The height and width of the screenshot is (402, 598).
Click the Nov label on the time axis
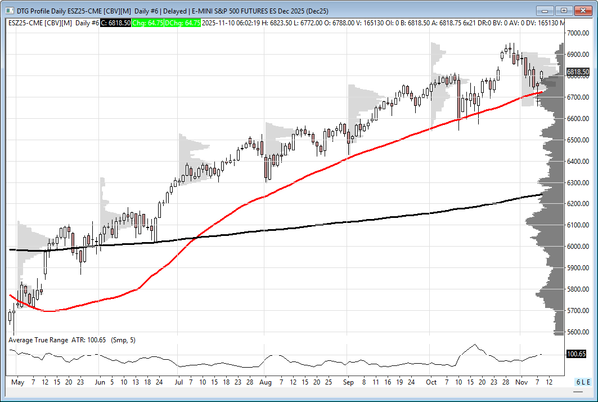click(x=522, y=382)
